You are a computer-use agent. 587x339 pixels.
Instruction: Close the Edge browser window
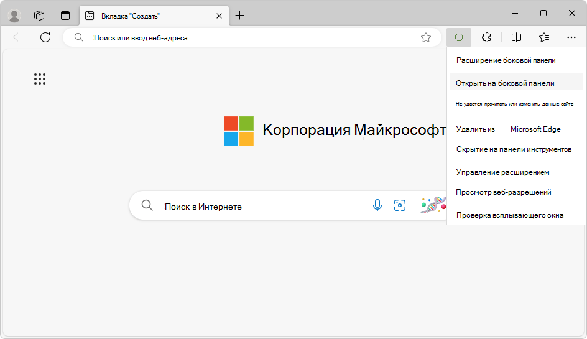571,14
